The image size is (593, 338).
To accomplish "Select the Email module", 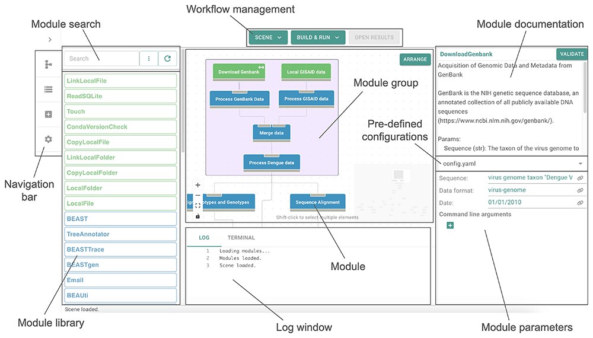I will click(x=120, y=280).
